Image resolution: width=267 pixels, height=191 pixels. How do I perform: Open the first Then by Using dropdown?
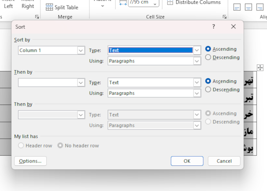(x=197, y=93)
